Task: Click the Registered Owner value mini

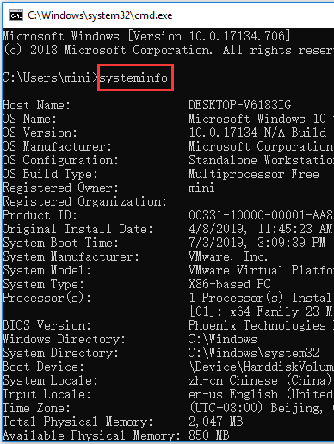Action: click(x=201, y=188)
